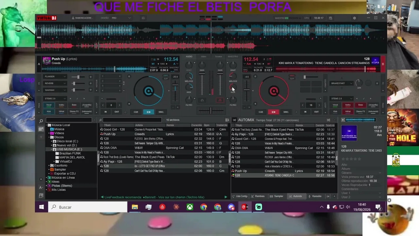The height and width of the screenshot is (236, 419).
Task: Click the Windows taskbar Buscar search box
Action: click(88, 207)
